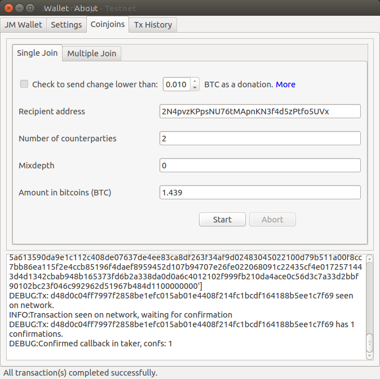Click into the Mixdepth field
380x379 pixels.
tap(260, 166)
